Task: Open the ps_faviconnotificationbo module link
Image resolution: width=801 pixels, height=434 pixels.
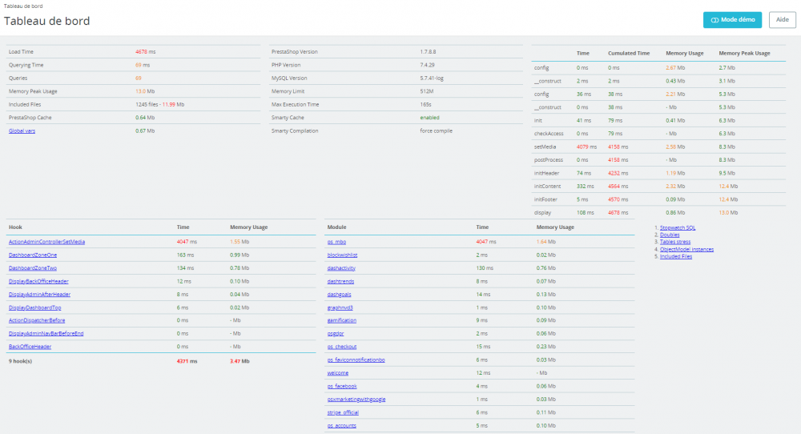Action: tap(356, 360)
